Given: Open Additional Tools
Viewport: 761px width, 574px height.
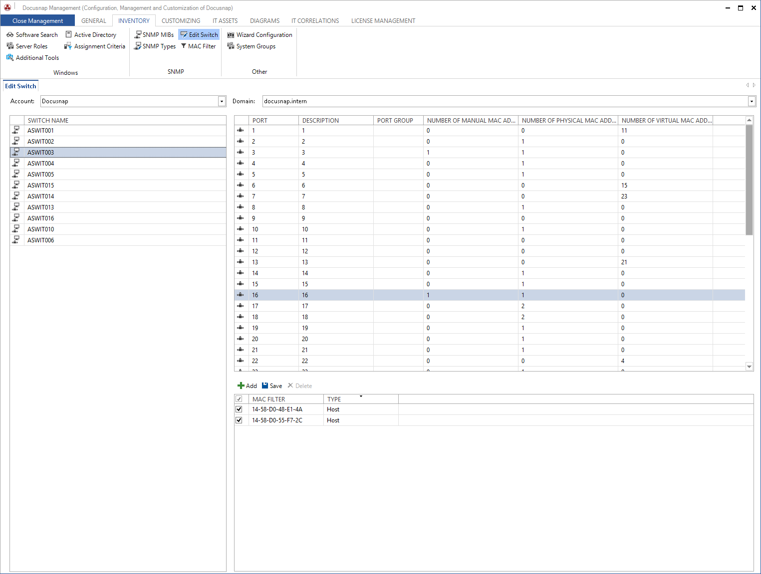Looking at the screenshot, I should coord(32,58).
